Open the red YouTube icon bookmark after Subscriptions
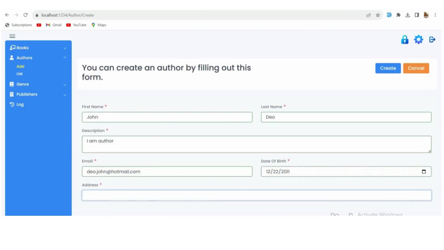The width and height of the screenshot is (444, 250). (x=39, y=25)
